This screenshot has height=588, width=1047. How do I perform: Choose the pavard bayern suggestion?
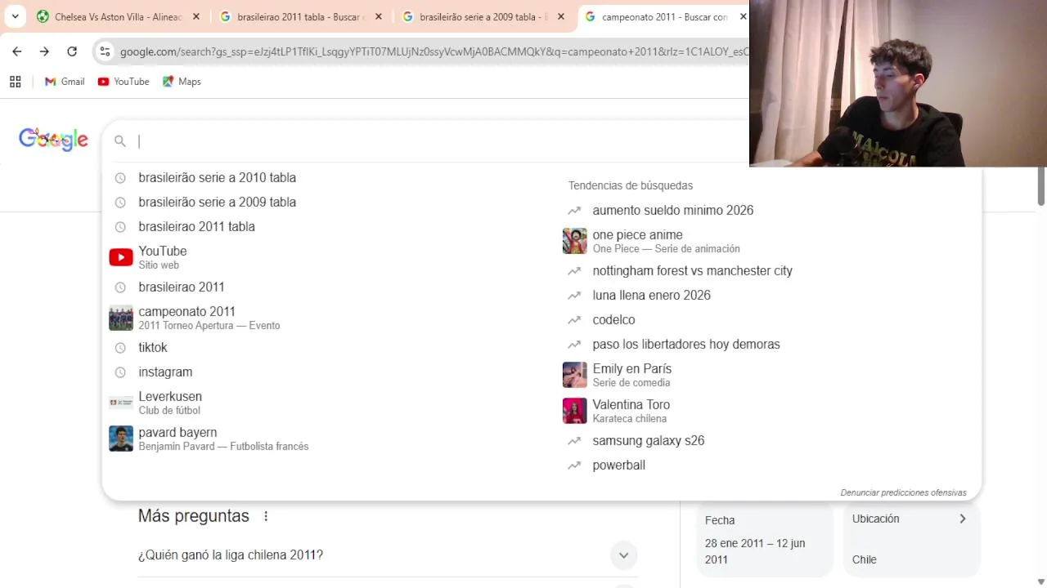(x=223, y=439)
